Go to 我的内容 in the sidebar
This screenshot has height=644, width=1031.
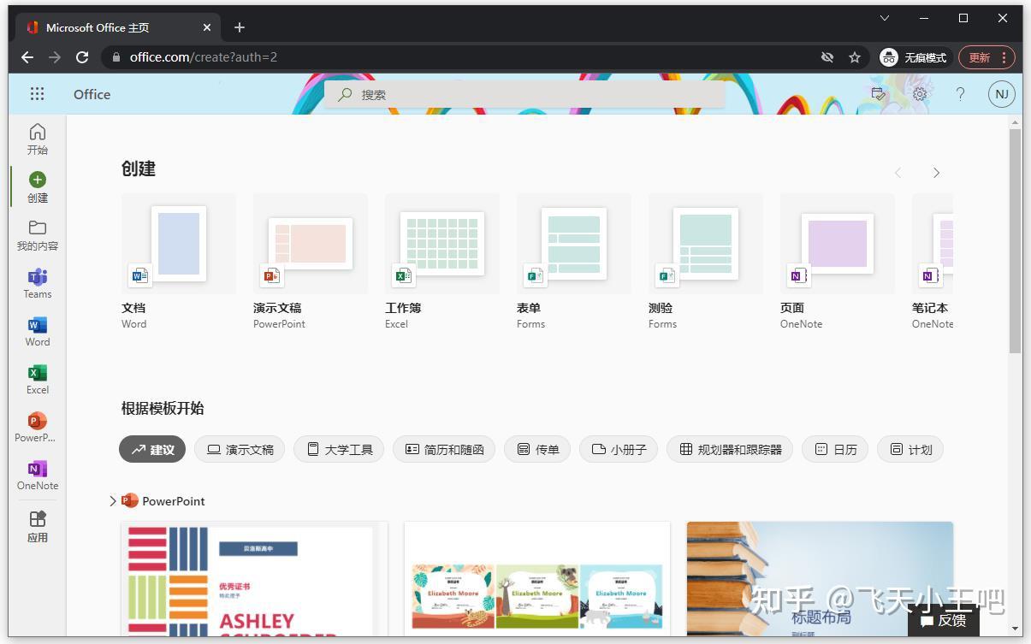pos(37,236)
